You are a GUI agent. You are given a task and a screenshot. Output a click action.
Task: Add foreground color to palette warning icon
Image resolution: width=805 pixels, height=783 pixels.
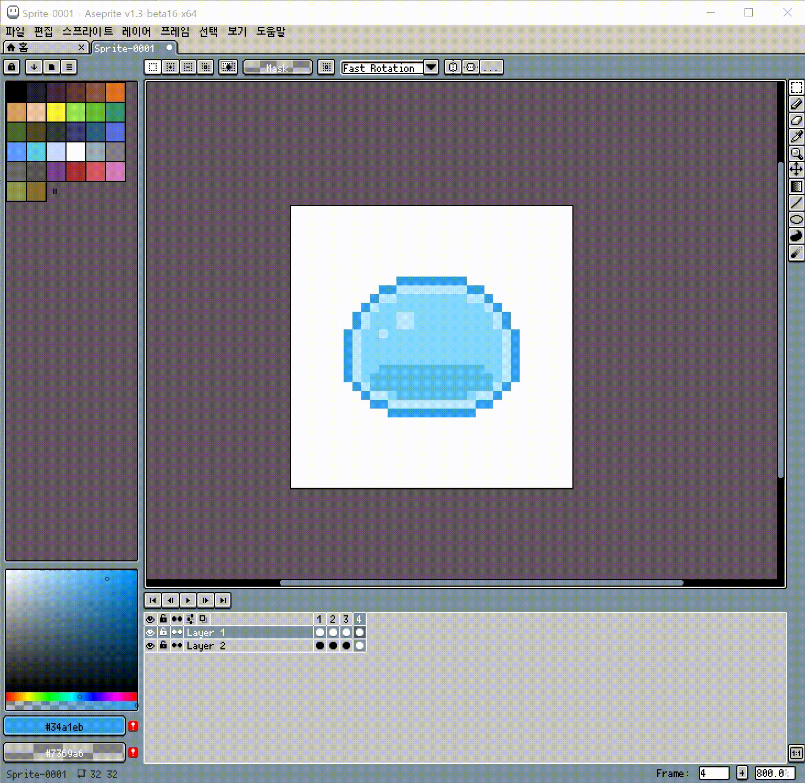pos(133,726)
